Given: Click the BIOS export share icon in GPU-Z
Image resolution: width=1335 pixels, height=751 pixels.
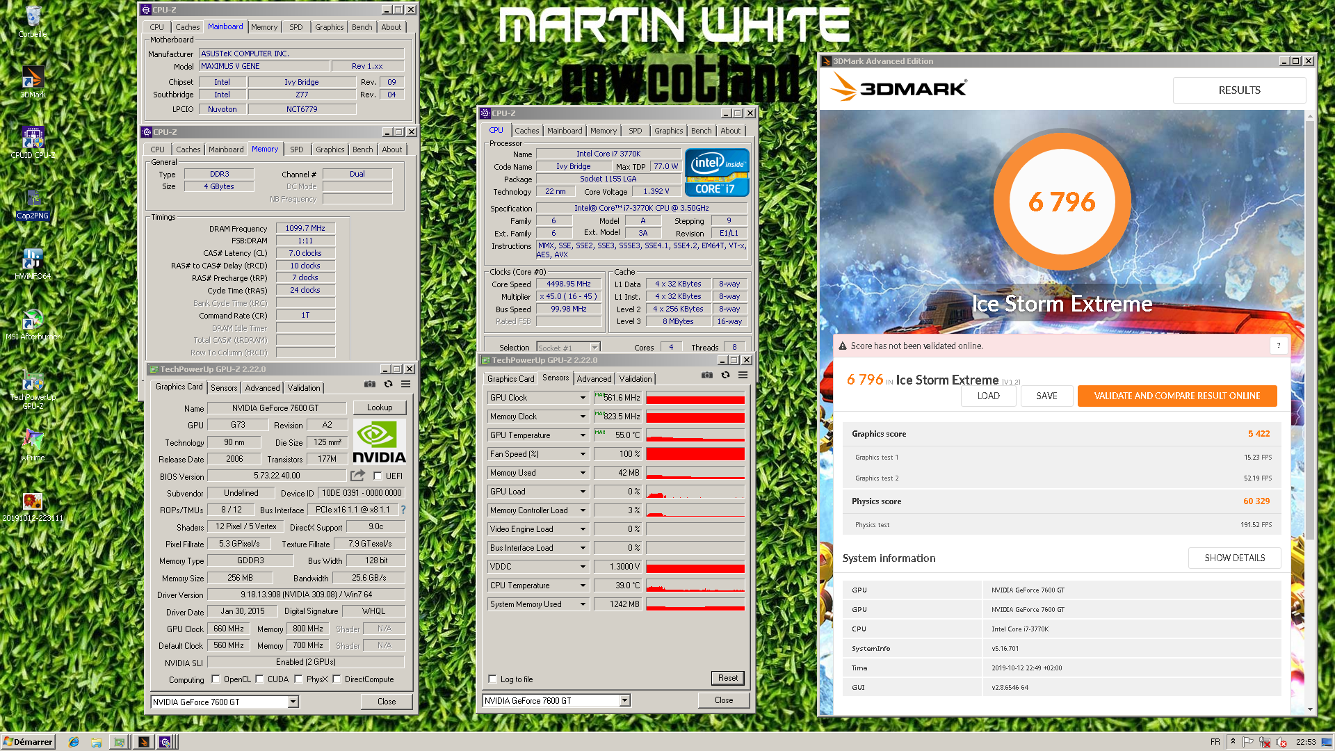Looking at the screenshot, I should click(x=357, y=476).
